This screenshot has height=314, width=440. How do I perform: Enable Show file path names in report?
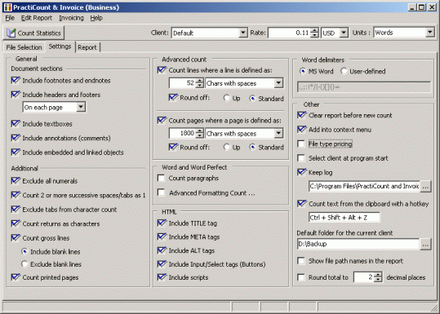(x=301, y=261)
